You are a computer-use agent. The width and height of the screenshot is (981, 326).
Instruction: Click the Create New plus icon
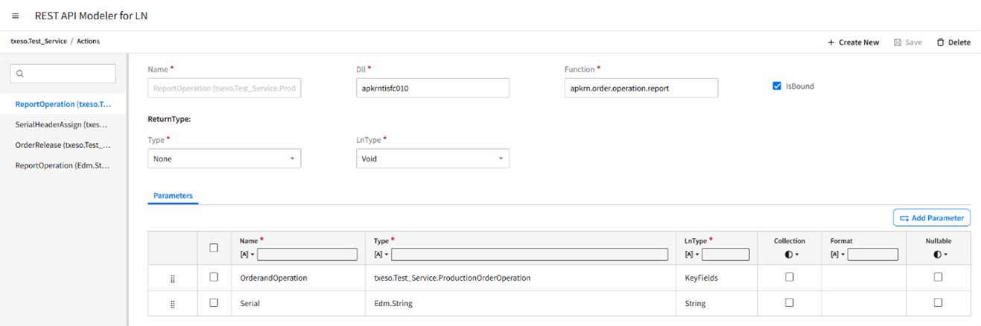click(x=831, y=42)
